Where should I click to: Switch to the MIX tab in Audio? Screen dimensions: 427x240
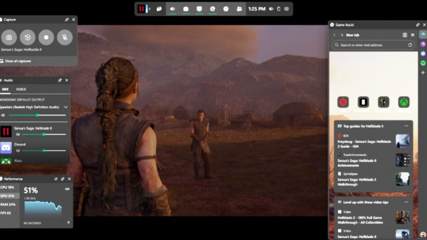[5, 89]
